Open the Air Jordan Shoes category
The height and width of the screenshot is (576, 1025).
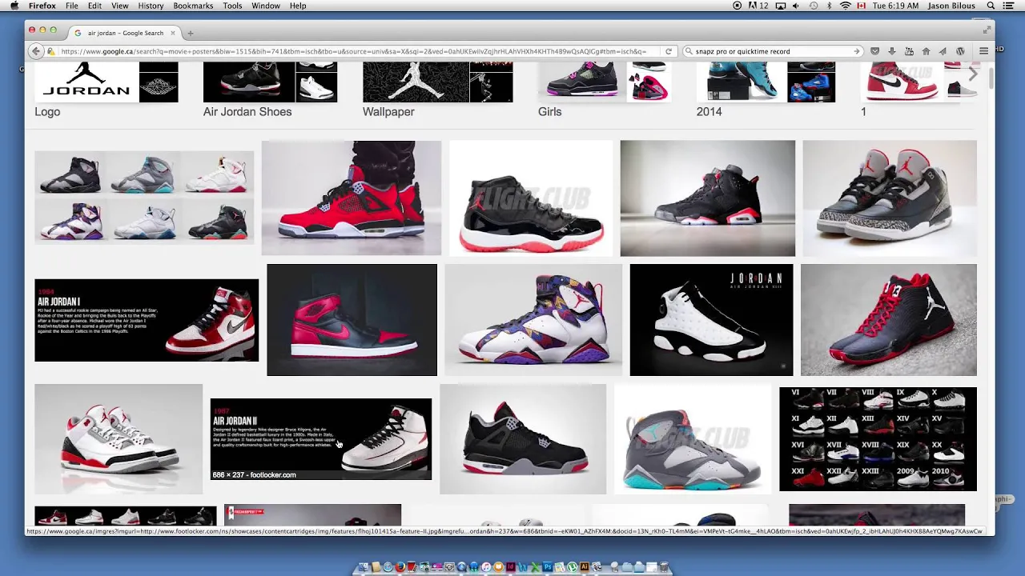coord(270,90)
